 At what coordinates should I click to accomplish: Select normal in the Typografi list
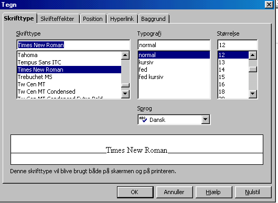tap(174, 55)
